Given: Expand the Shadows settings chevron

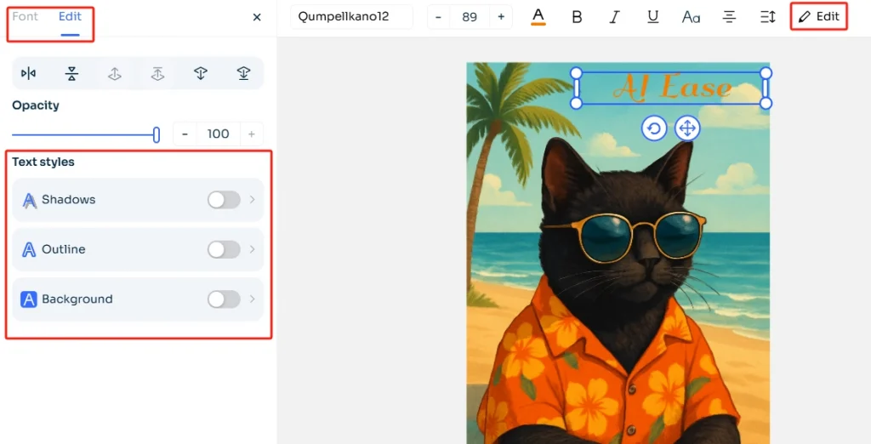Looking at the screenshot, I should click(252, 200).
